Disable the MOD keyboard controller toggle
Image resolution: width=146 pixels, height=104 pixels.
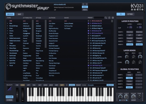click(23, 85)
